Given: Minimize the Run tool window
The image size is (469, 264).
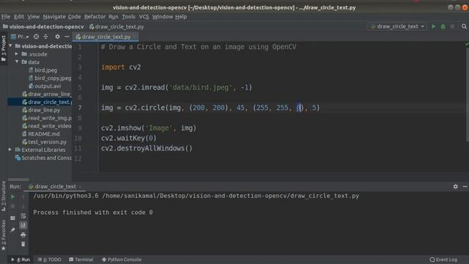Looking at the screenshot, I should (465, 186).
